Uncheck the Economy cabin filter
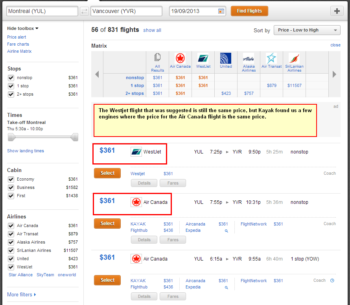 (x=11, y=179)
